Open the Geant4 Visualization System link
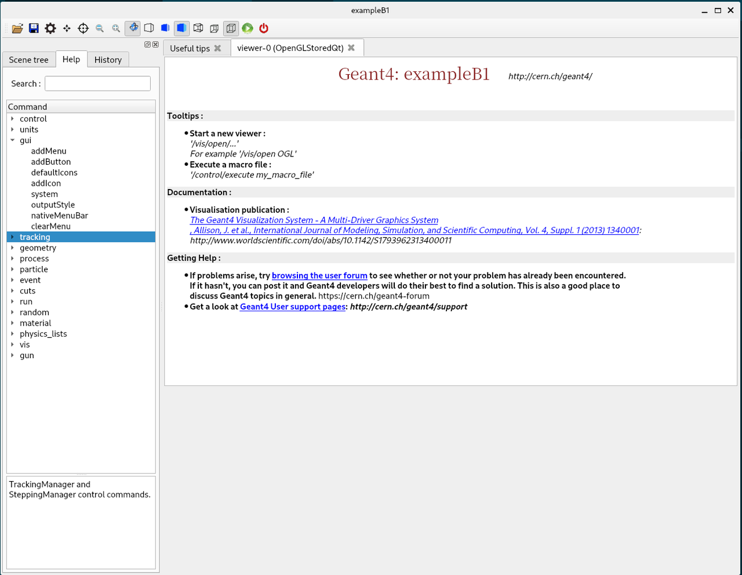 coord(314,220)
